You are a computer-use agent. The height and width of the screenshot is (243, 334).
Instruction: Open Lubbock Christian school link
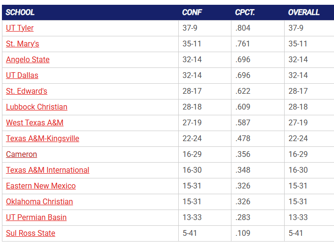coord(36,107)
